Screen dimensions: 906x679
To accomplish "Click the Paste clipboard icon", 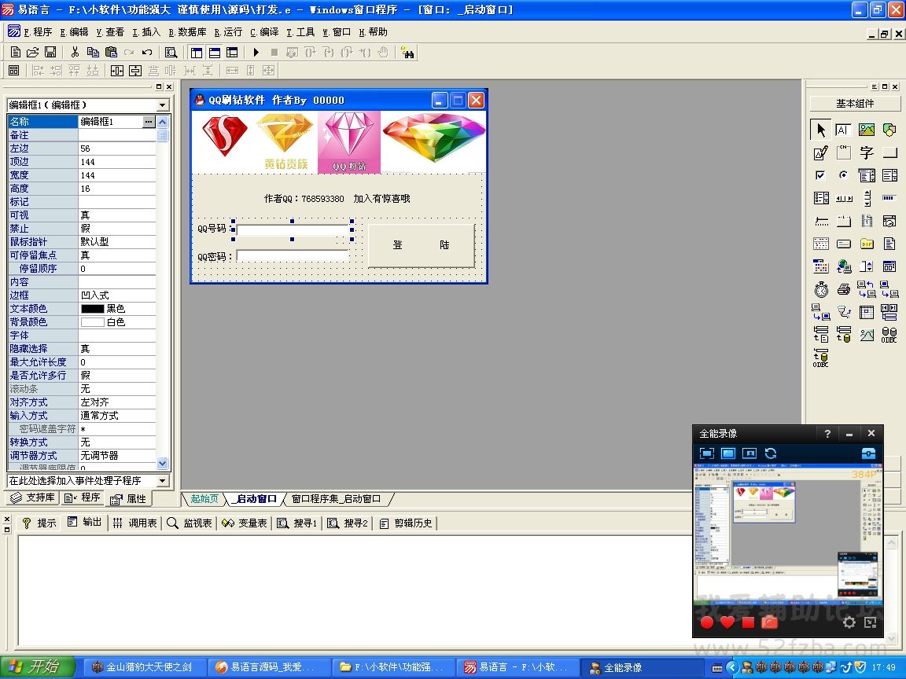I will (x=111, y=53).
